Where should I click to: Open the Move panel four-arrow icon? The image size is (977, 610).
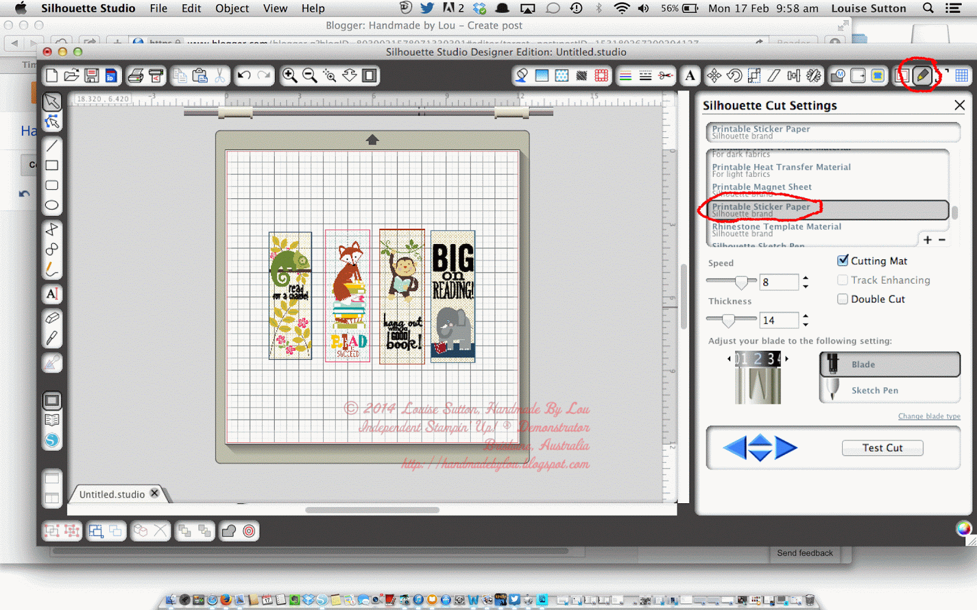coord(714,76)
